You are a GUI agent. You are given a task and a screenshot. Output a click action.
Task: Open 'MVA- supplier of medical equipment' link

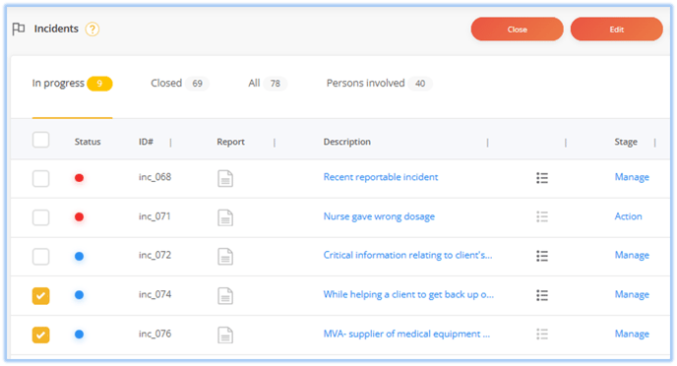tap(406, 334)
